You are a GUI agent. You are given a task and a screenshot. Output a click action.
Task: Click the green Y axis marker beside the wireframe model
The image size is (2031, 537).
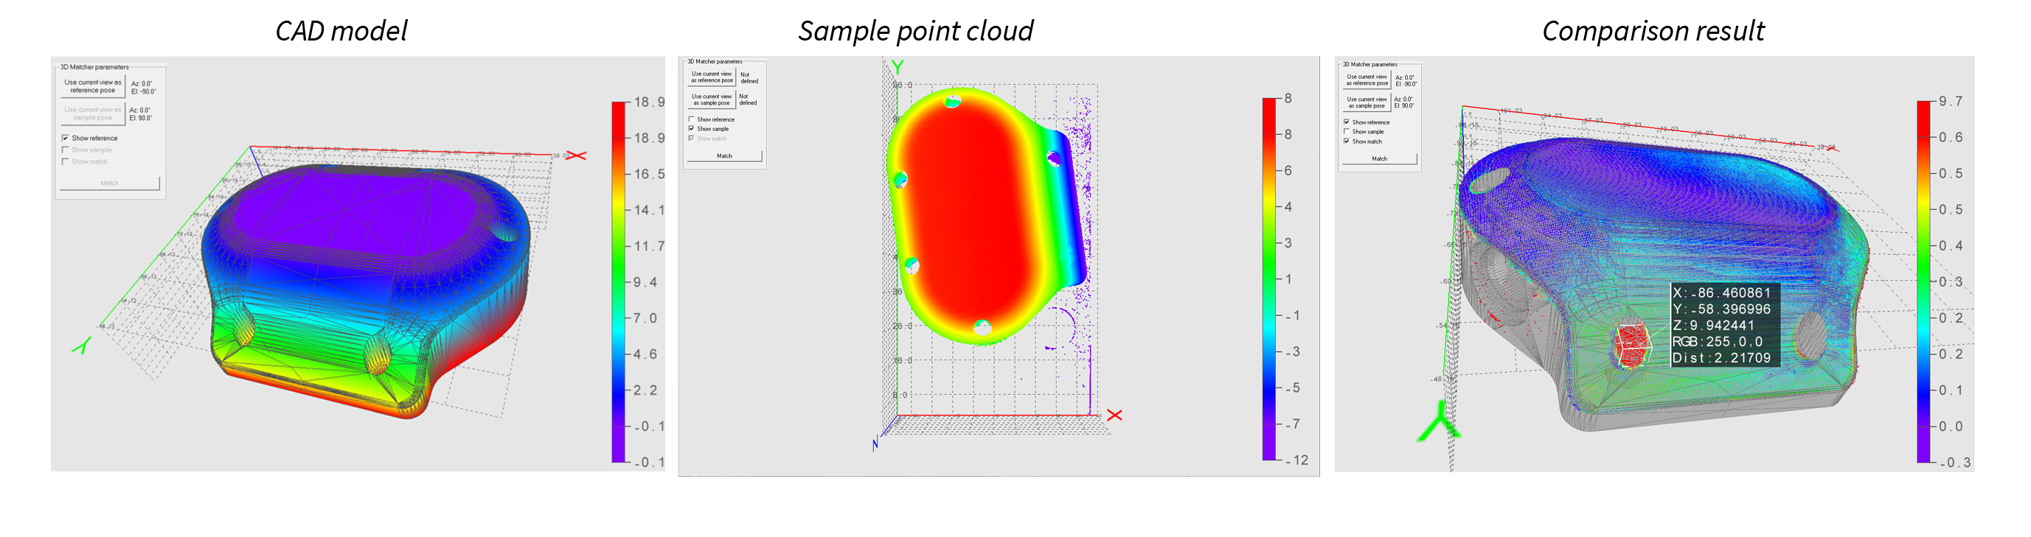click(x=82, y=345)
